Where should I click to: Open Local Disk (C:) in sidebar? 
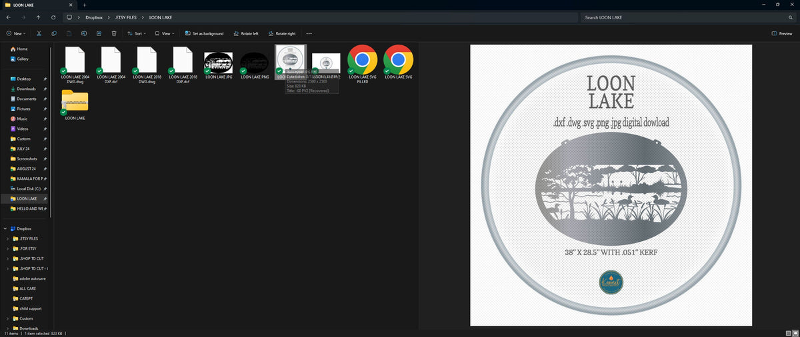click(x=29, y=188)
